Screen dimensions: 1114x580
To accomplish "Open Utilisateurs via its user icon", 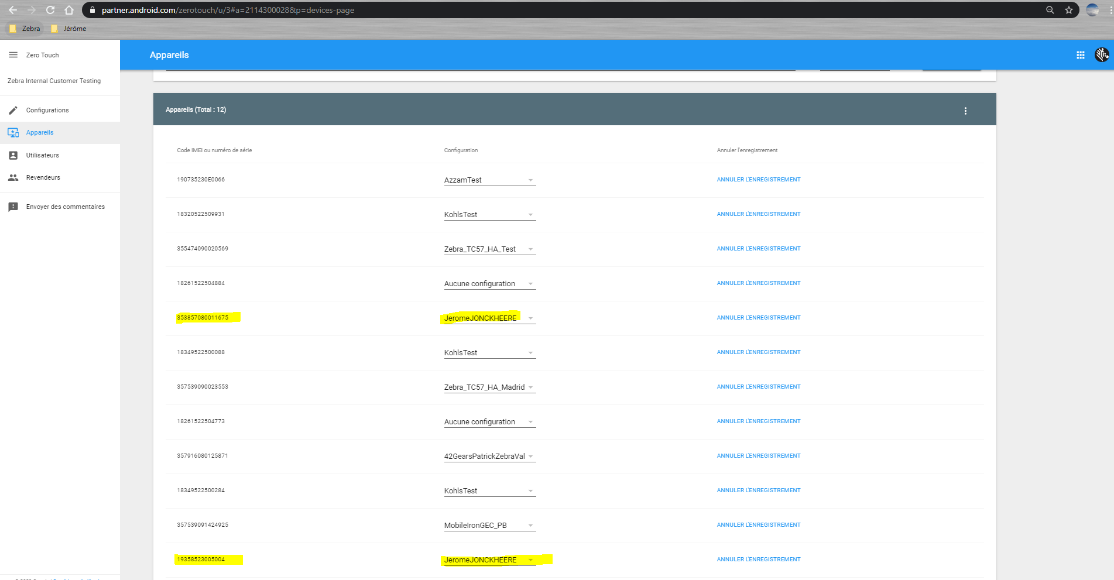I will pos(13,155).
